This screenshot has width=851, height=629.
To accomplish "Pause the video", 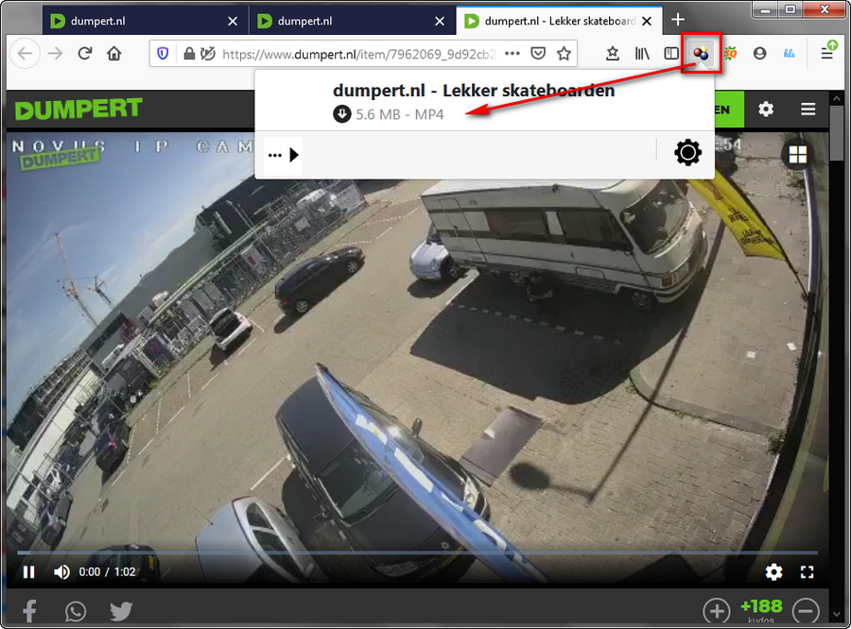I will click(28, 572).
